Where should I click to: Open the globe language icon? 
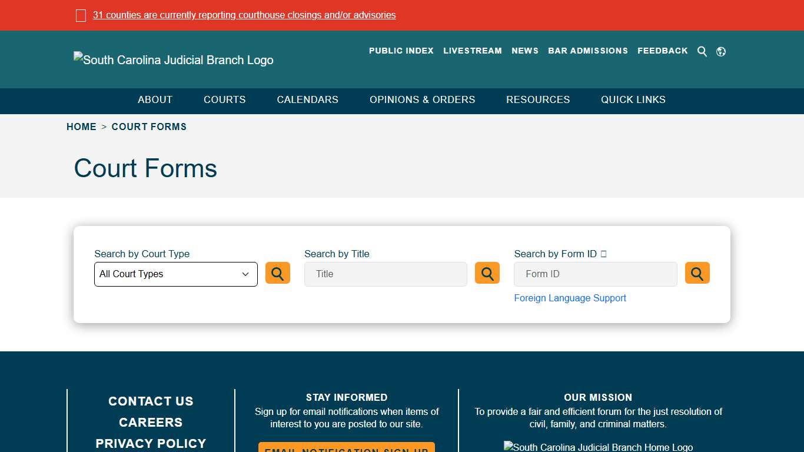click(x=720, y=51)
